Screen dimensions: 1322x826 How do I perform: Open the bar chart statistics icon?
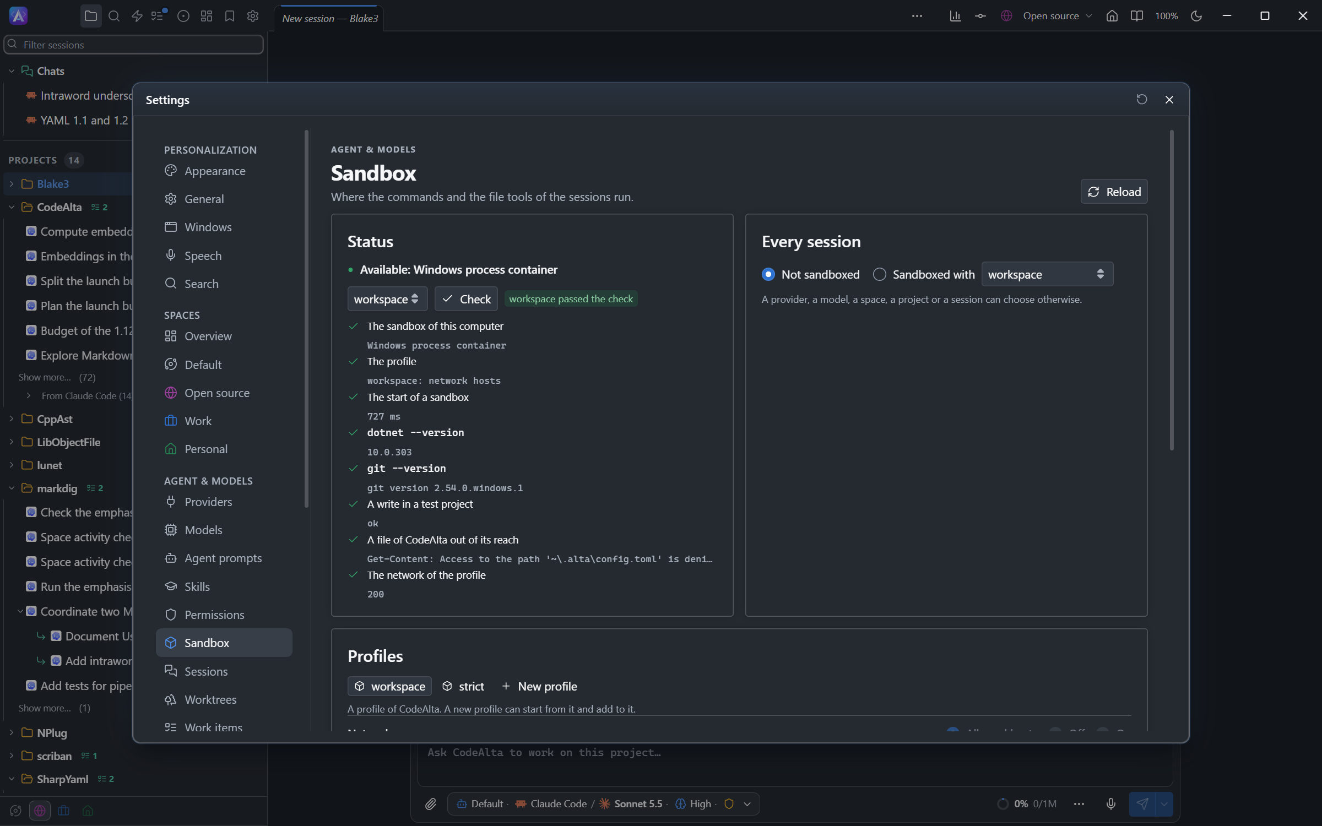tap(955, 16)
